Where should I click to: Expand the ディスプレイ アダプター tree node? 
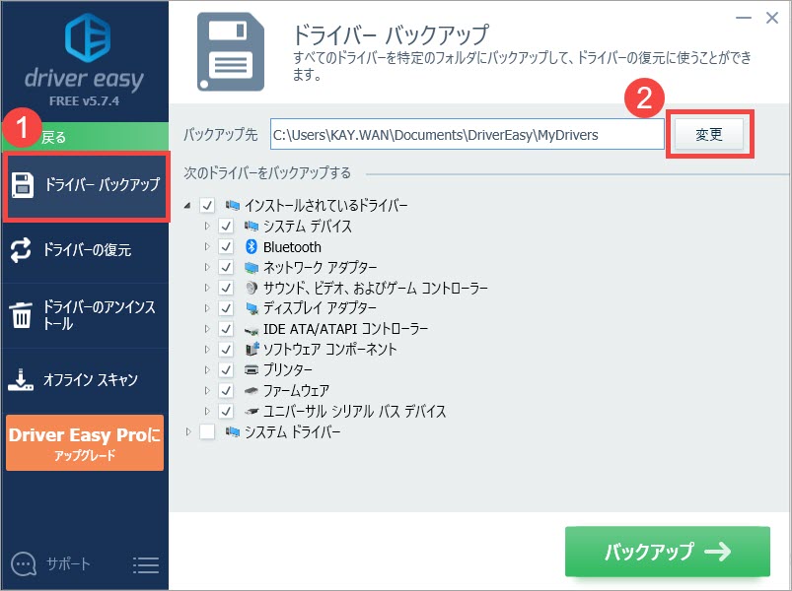[207, 308]
